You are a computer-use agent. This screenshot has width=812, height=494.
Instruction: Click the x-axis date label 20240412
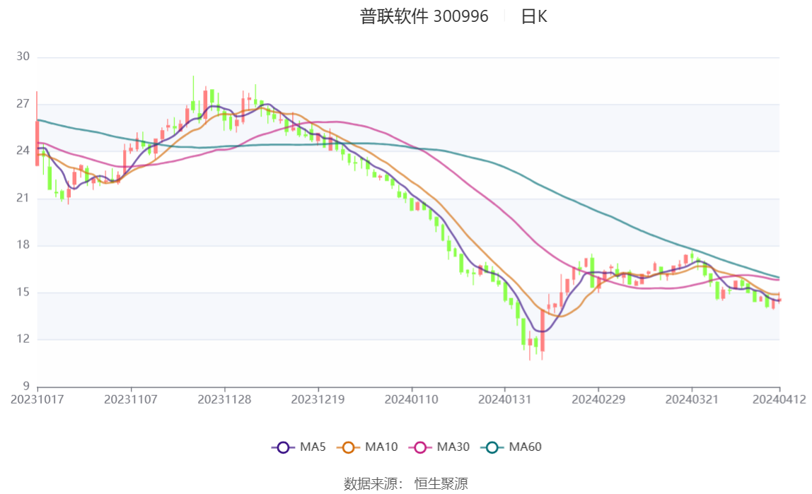tap(779, 400)
